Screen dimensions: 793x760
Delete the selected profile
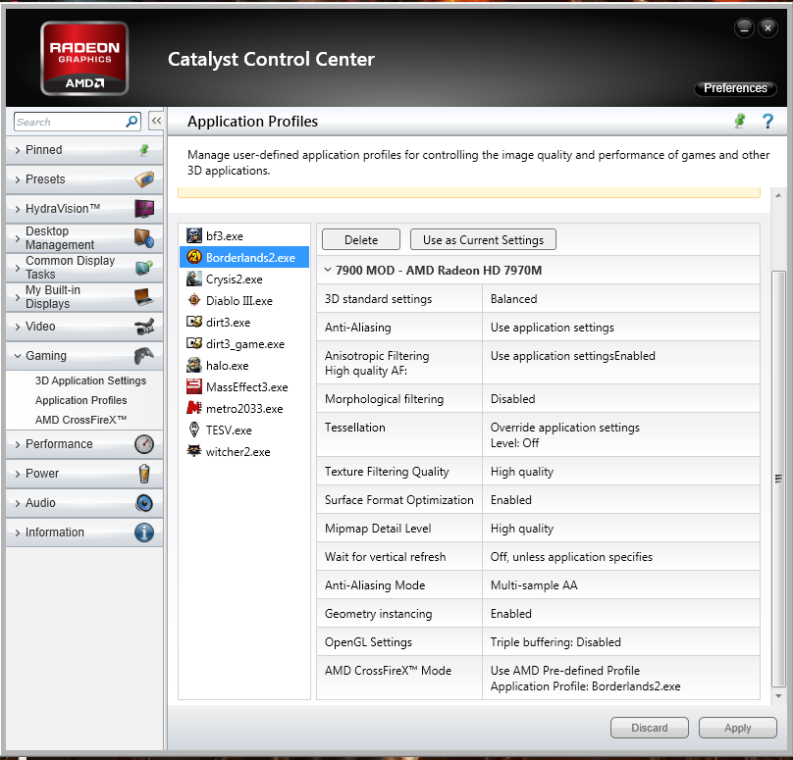point(361,239)
